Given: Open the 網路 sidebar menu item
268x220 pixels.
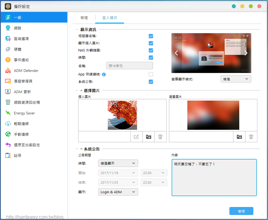Looking at the screenshot, I should [x=34, y=28].
